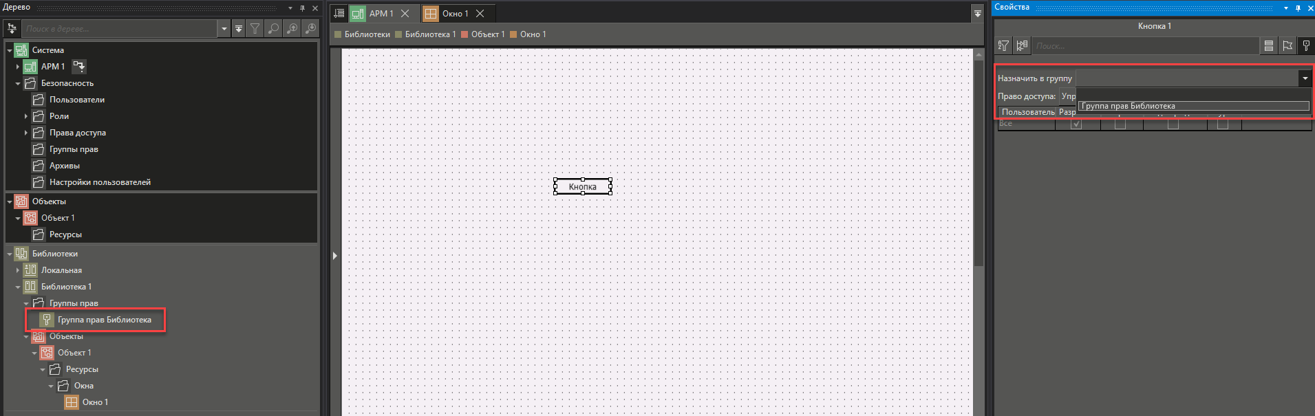Click the arrow icon next to АРМ 1
The height and width of the screenshot is (416, 1315).
(79, 67)
